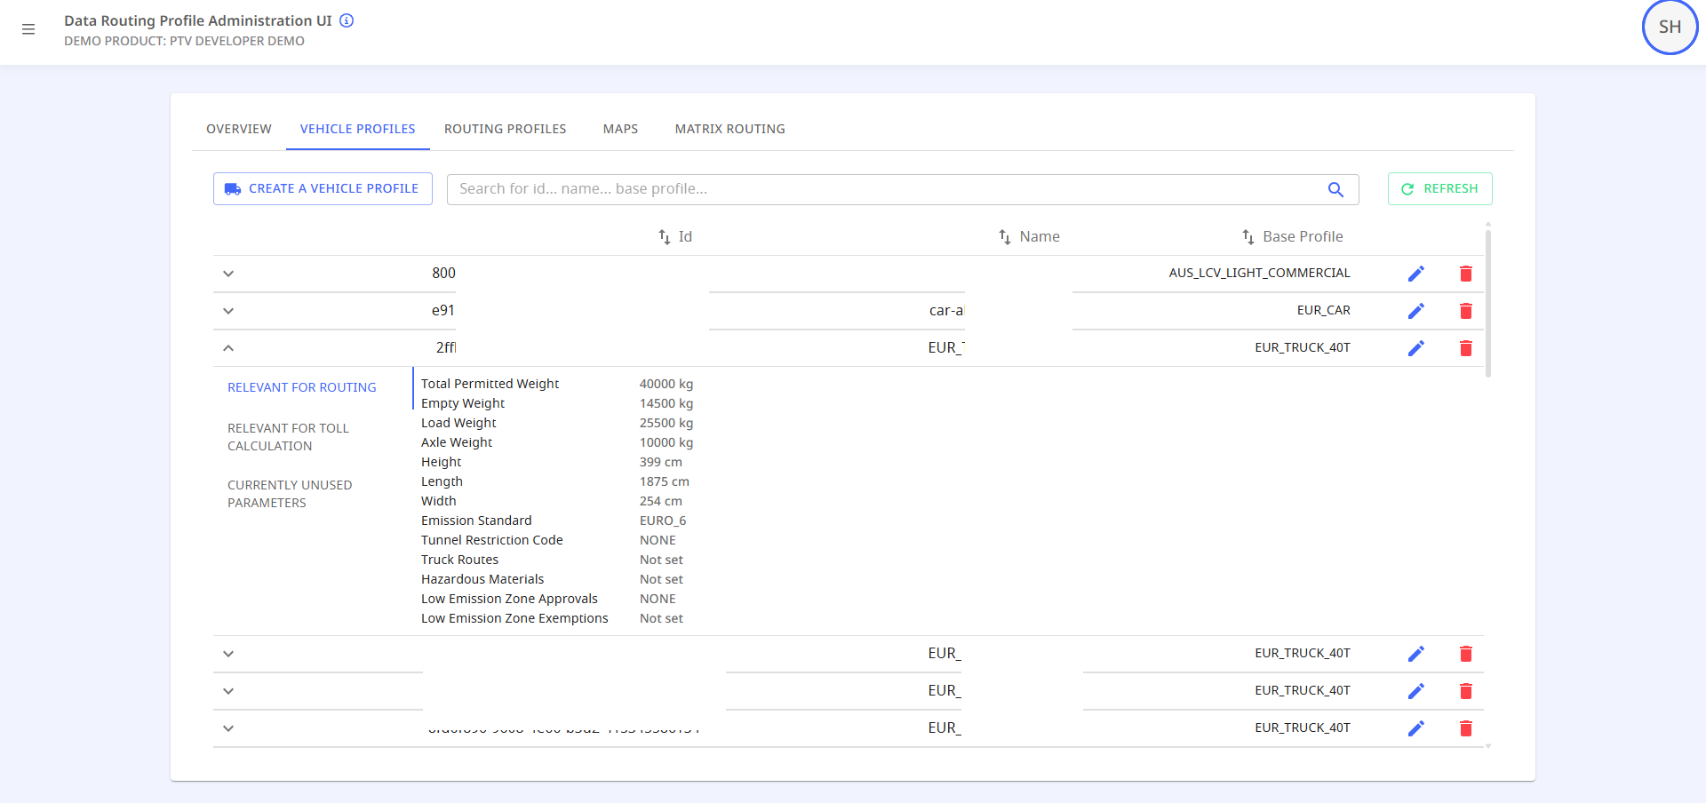
Task: Edit the AUS_LCV_LIGHT_COMMERCIAL profile with the pencil icon
Action: [1415, 274]
